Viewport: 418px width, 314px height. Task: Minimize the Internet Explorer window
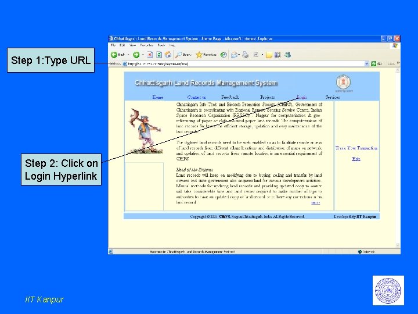(x=383, y=38)
